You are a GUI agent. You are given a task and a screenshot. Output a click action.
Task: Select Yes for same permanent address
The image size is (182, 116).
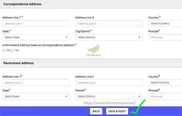point(4,50)
